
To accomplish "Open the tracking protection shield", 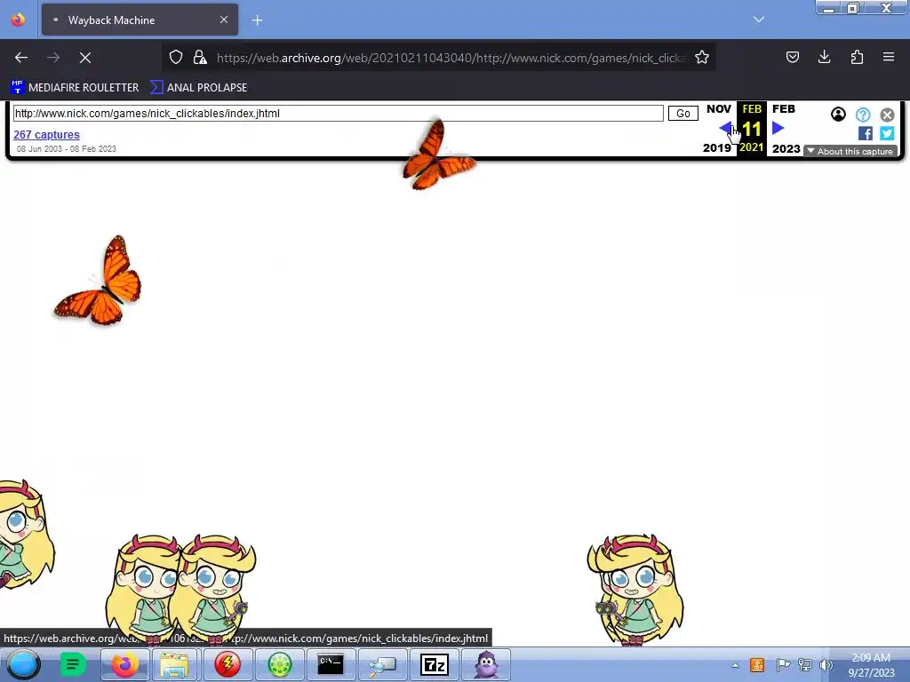I will pyautogui.click(x=176, y=58).
